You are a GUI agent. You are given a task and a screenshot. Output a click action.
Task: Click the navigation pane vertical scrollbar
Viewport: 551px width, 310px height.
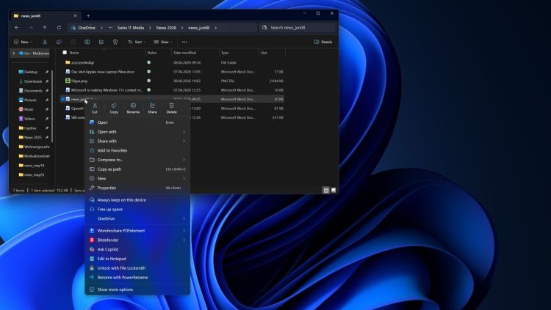click(x=52, y=106)
